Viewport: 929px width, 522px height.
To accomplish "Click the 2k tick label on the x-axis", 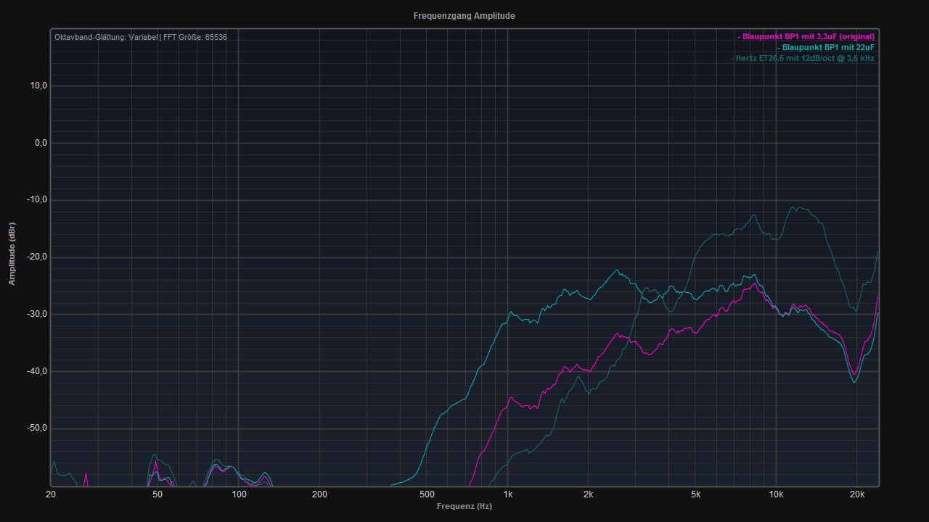I will pyautogui.click(x=588, y=494).
